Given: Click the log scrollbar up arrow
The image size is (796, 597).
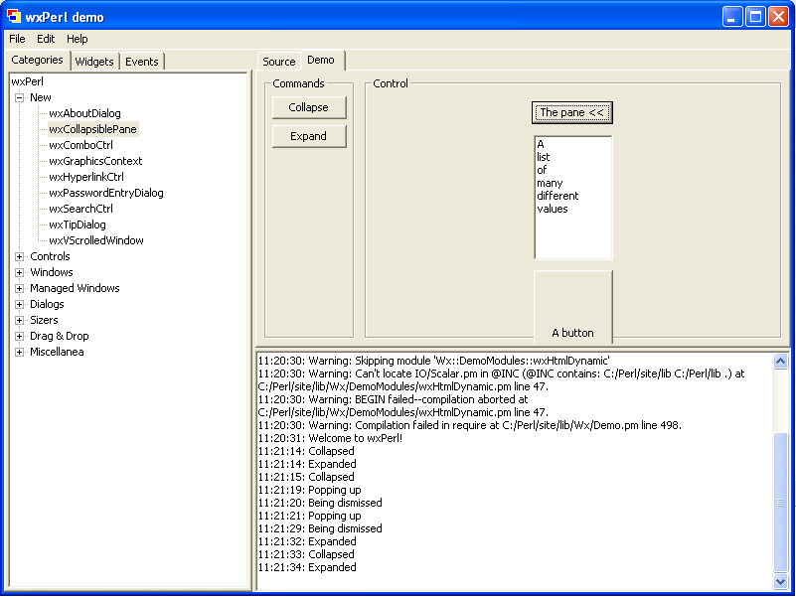Looking at the screenshot, I should click(x=780, y=361).
